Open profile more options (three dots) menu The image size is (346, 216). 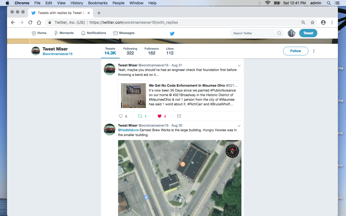pos(314,51)
